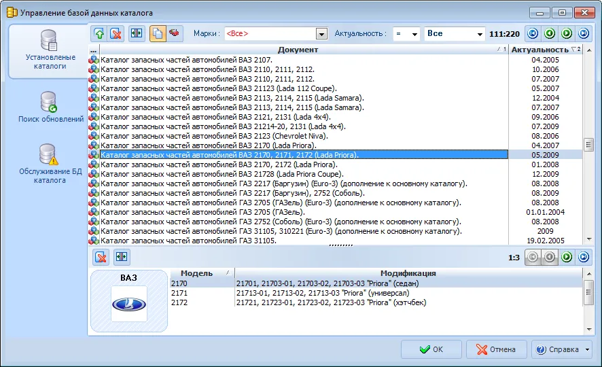Click the Марки '<Все>' field

(x=270, y=34)
